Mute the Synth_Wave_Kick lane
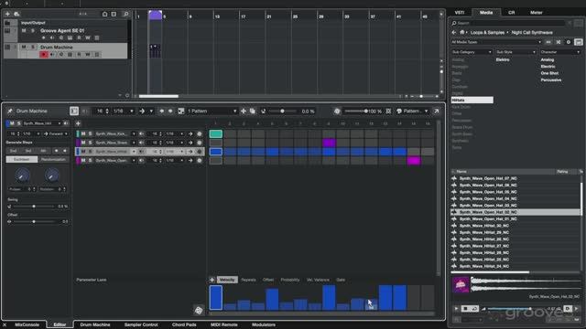This screenshot has height=329, width=586. (83, 133)
